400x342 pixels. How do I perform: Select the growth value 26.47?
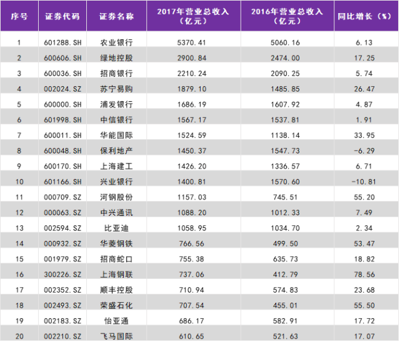coord(364,89)
